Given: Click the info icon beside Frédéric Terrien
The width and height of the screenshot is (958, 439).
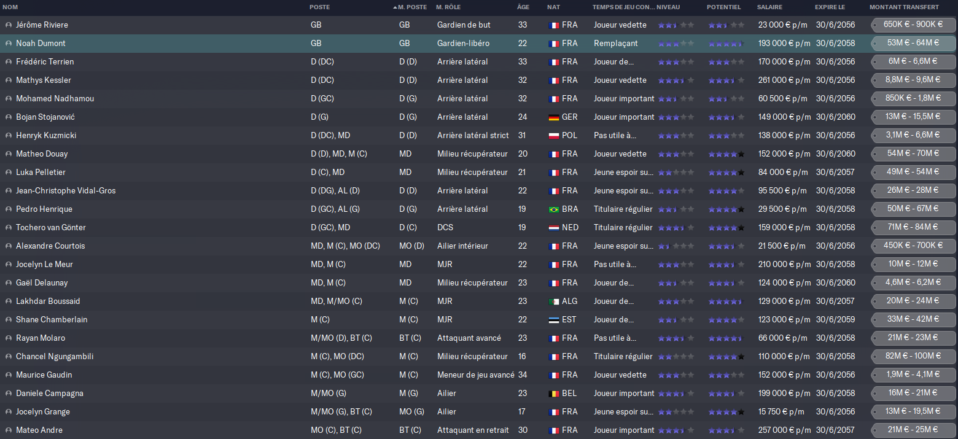Looking at the screenshot, I should click(x=9, y=62).
